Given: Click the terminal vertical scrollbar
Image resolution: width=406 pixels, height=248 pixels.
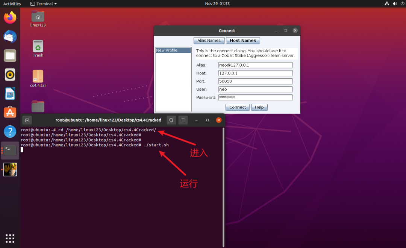Looking at the screenshot, I should pos(223,187).
